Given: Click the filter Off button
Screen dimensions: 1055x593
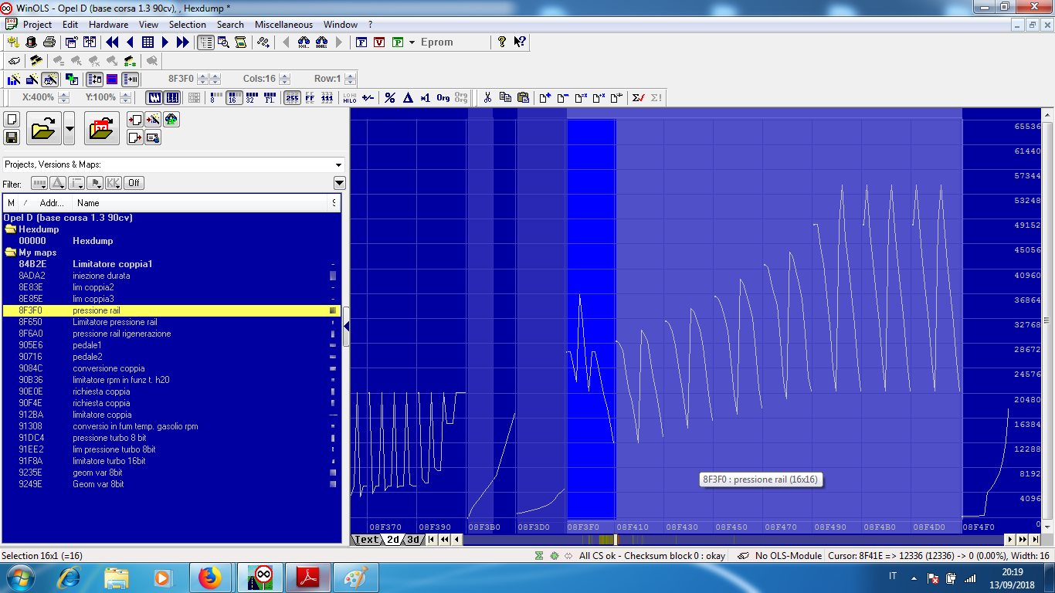Looking at the screenshot, I should [x=134, y=183].
